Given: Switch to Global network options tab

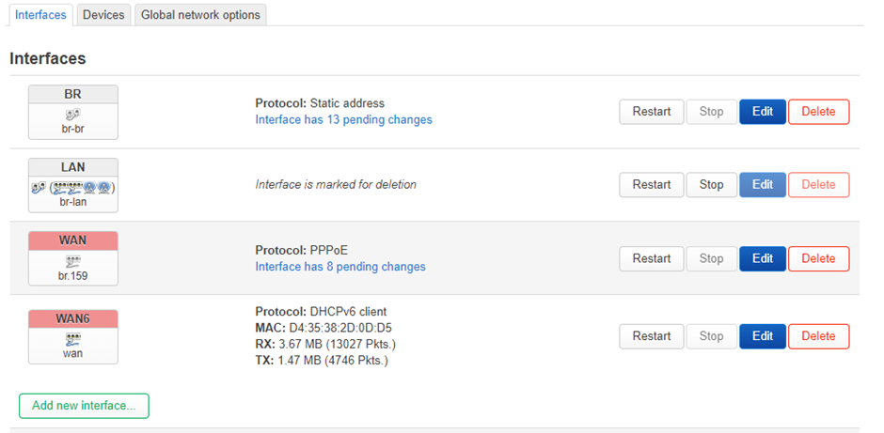Looking at the screenshot, I should coord(200,15).
